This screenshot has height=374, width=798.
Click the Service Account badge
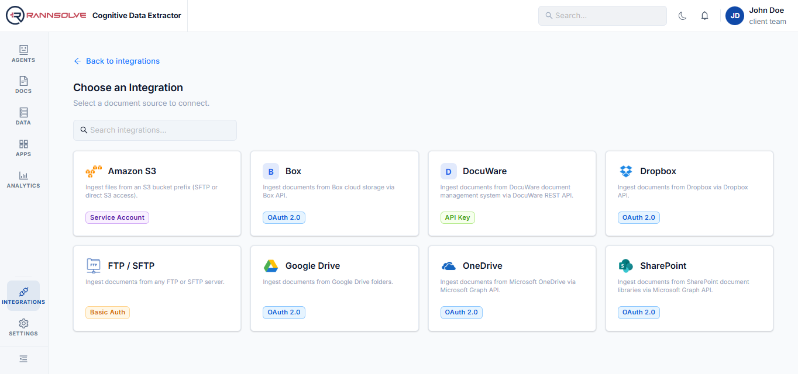click(x=117, y=217)
